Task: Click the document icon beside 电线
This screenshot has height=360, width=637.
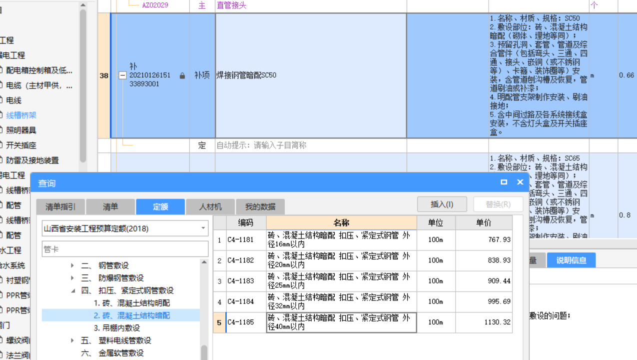Action: 0,100
